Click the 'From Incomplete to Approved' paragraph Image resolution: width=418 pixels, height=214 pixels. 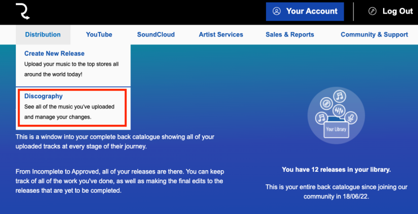[x=120, y=181]
